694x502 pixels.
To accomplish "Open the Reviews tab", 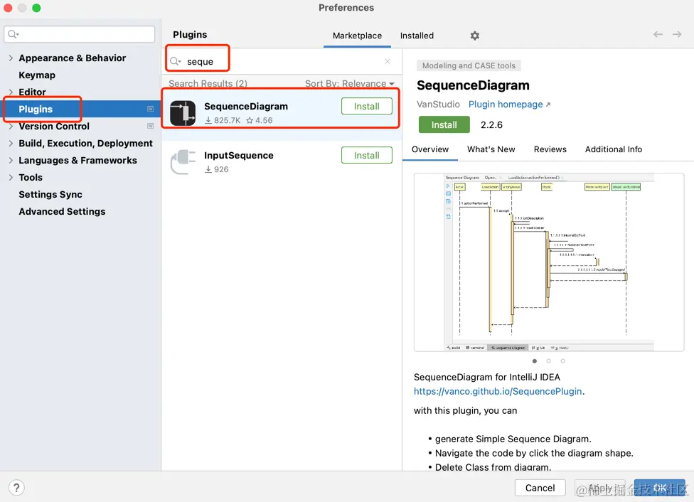I will pos(550,149).
